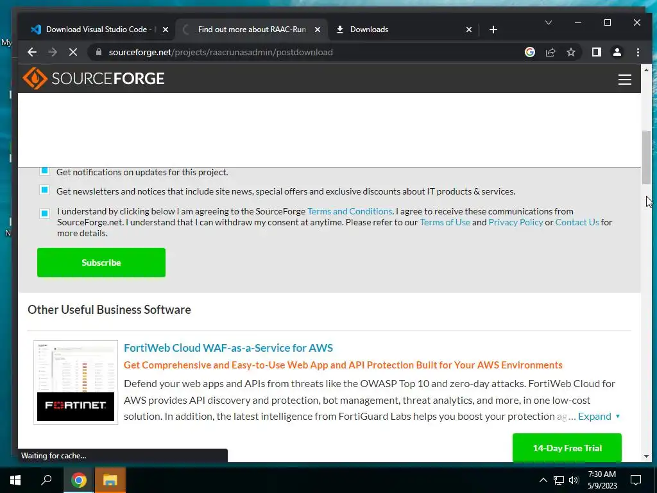
Task: Stop loading the page
Action: 73,53
